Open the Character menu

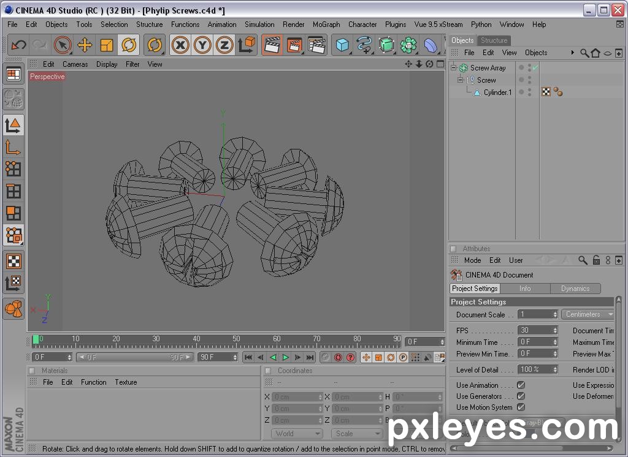[x=362, y=25]
